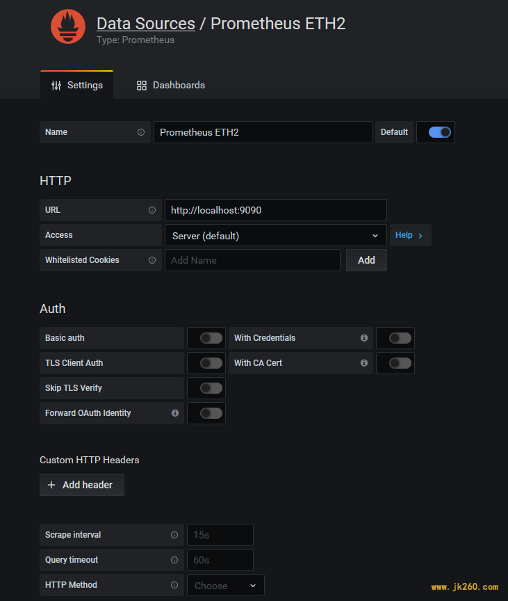Switch to the Dashboards tab

(171, 85)
